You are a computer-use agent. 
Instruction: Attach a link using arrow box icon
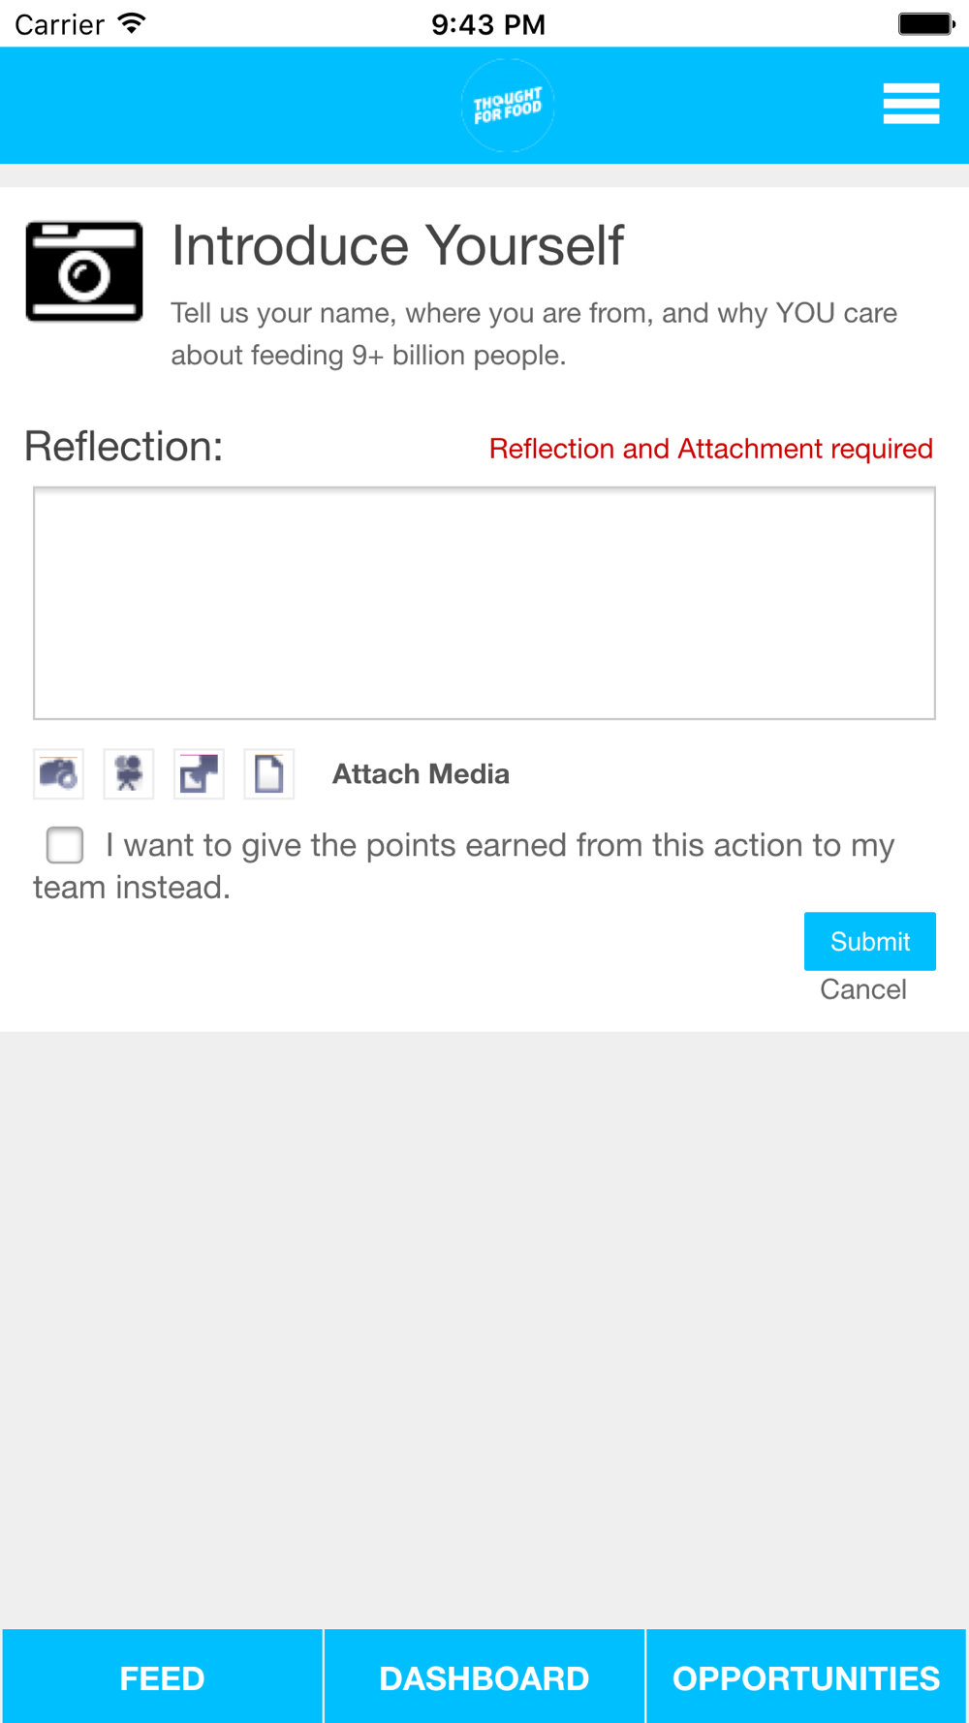point(199,773)
